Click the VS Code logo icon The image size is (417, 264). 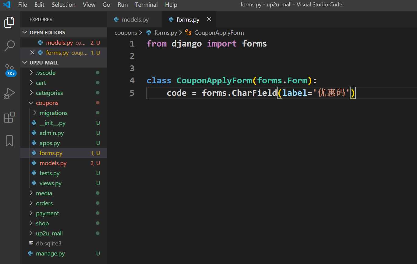[x=7, y=5]
